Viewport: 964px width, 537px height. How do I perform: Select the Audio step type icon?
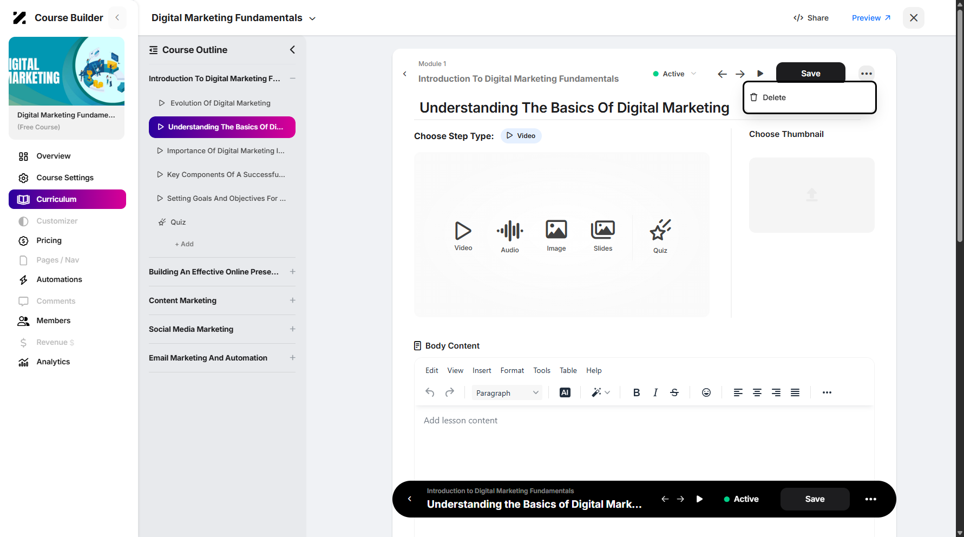(x=510, y=237)
